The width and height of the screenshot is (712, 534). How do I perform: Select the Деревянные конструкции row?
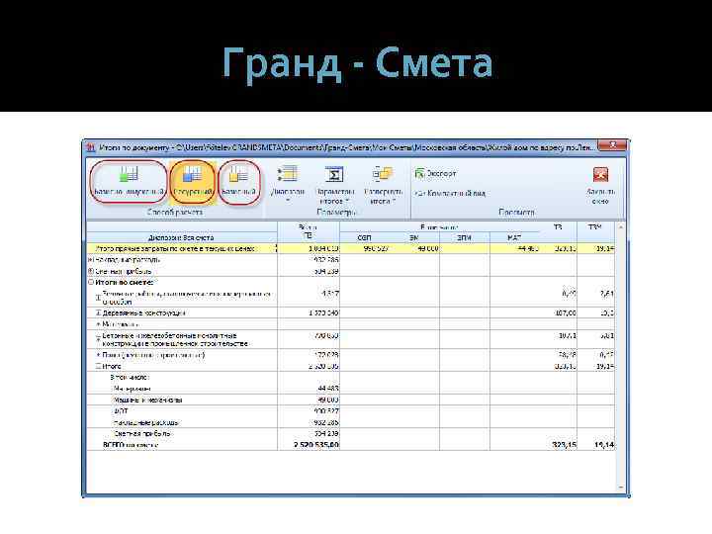coord(350,312)
